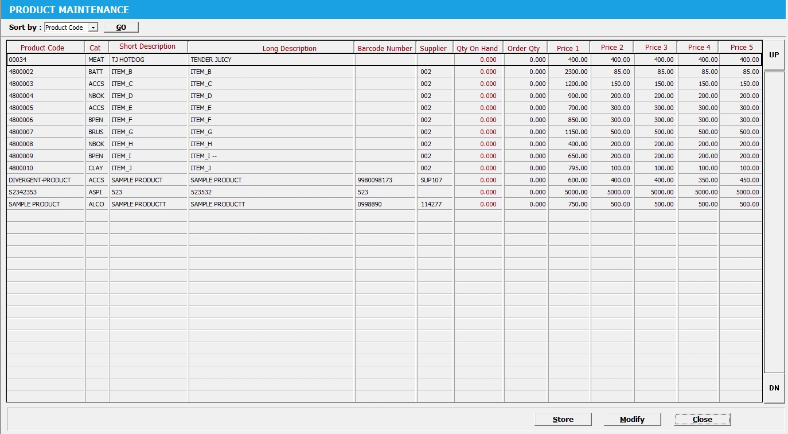Click the Price 1 column header
This screenshot has height=434, width=788.
tap(569, 48)
